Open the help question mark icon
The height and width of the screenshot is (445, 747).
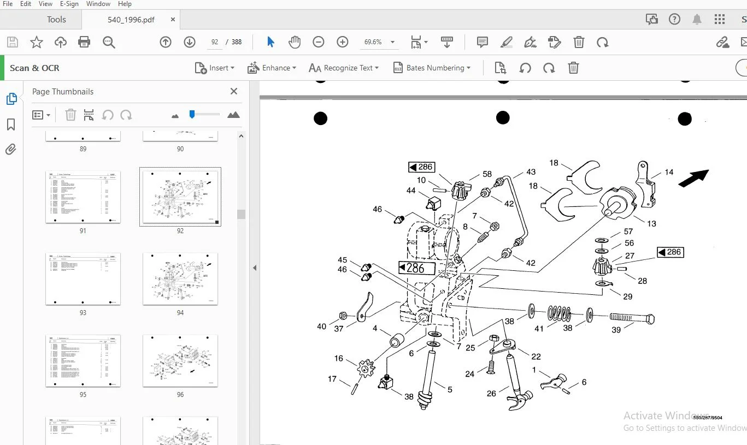coord(674,20)
